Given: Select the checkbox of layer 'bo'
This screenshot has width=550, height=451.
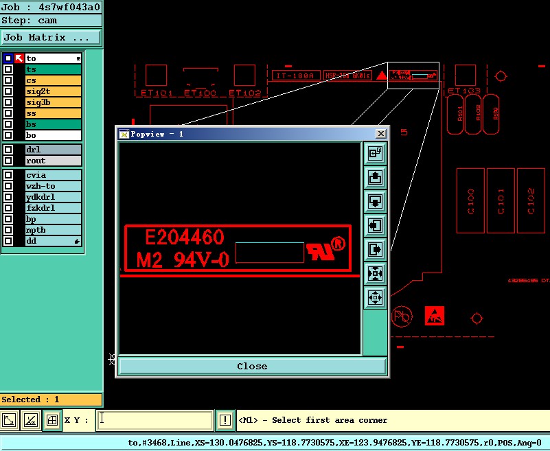Looking at the screenshot, I should [x=8, y=135].
